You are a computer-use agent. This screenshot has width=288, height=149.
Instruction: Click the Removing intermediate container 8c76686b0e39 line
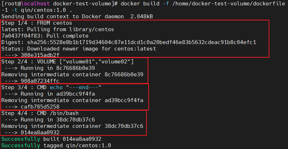[x=72, y=74]
